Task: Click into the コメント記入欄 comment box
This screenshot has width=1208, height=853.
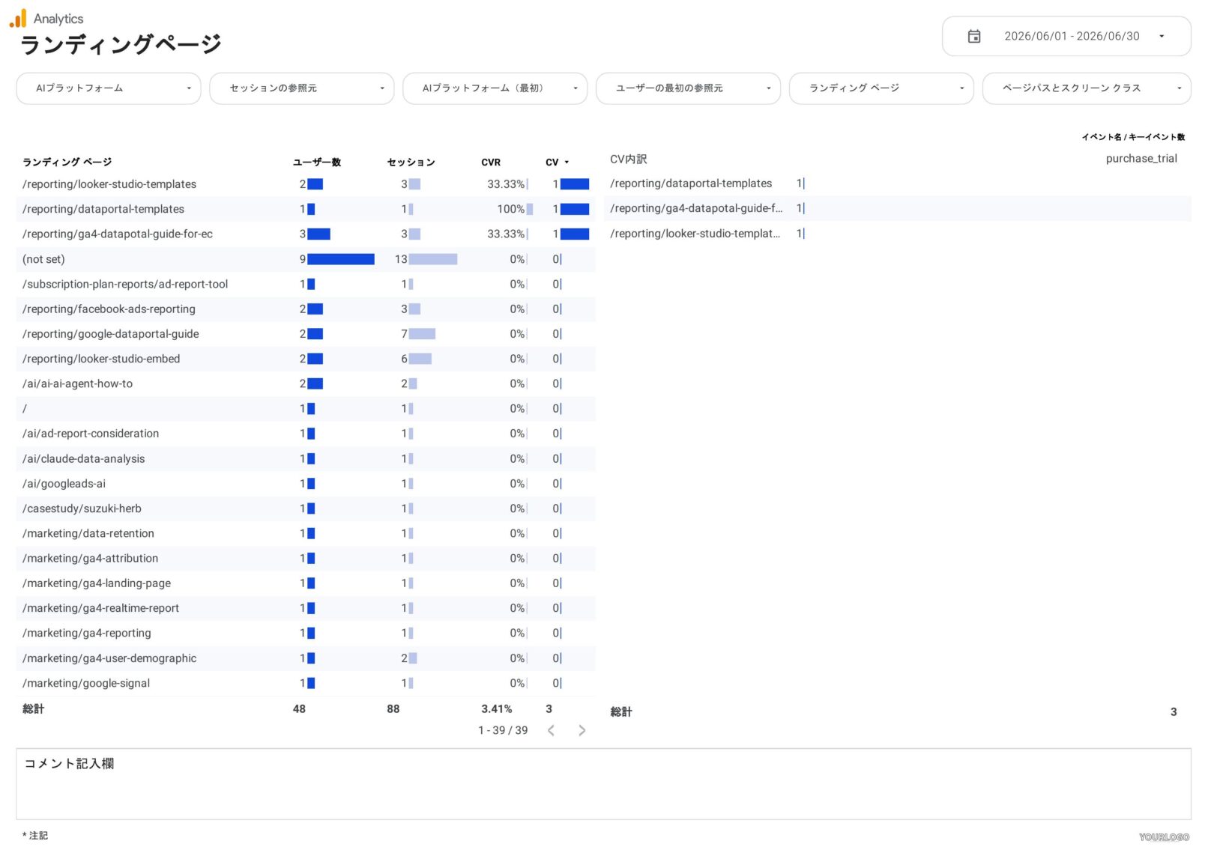Action: point(603,784)
